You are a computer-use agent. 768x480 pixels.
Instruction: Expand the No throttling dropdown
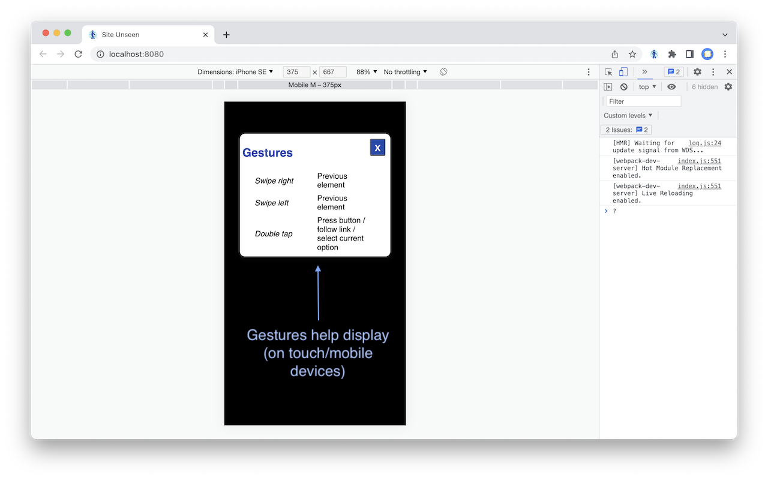tap(405, 72)
